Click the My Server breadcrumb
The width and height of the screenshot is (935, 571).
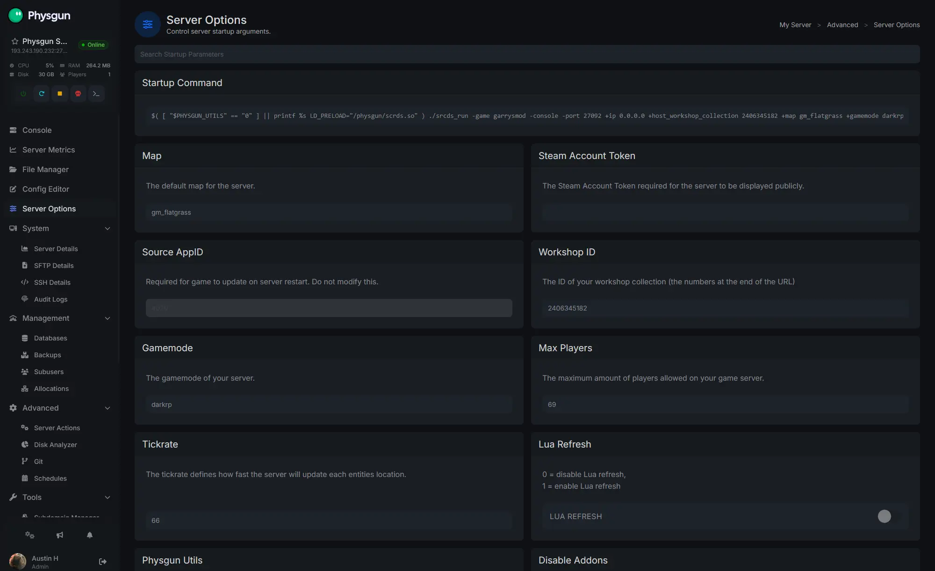(795, 25)
